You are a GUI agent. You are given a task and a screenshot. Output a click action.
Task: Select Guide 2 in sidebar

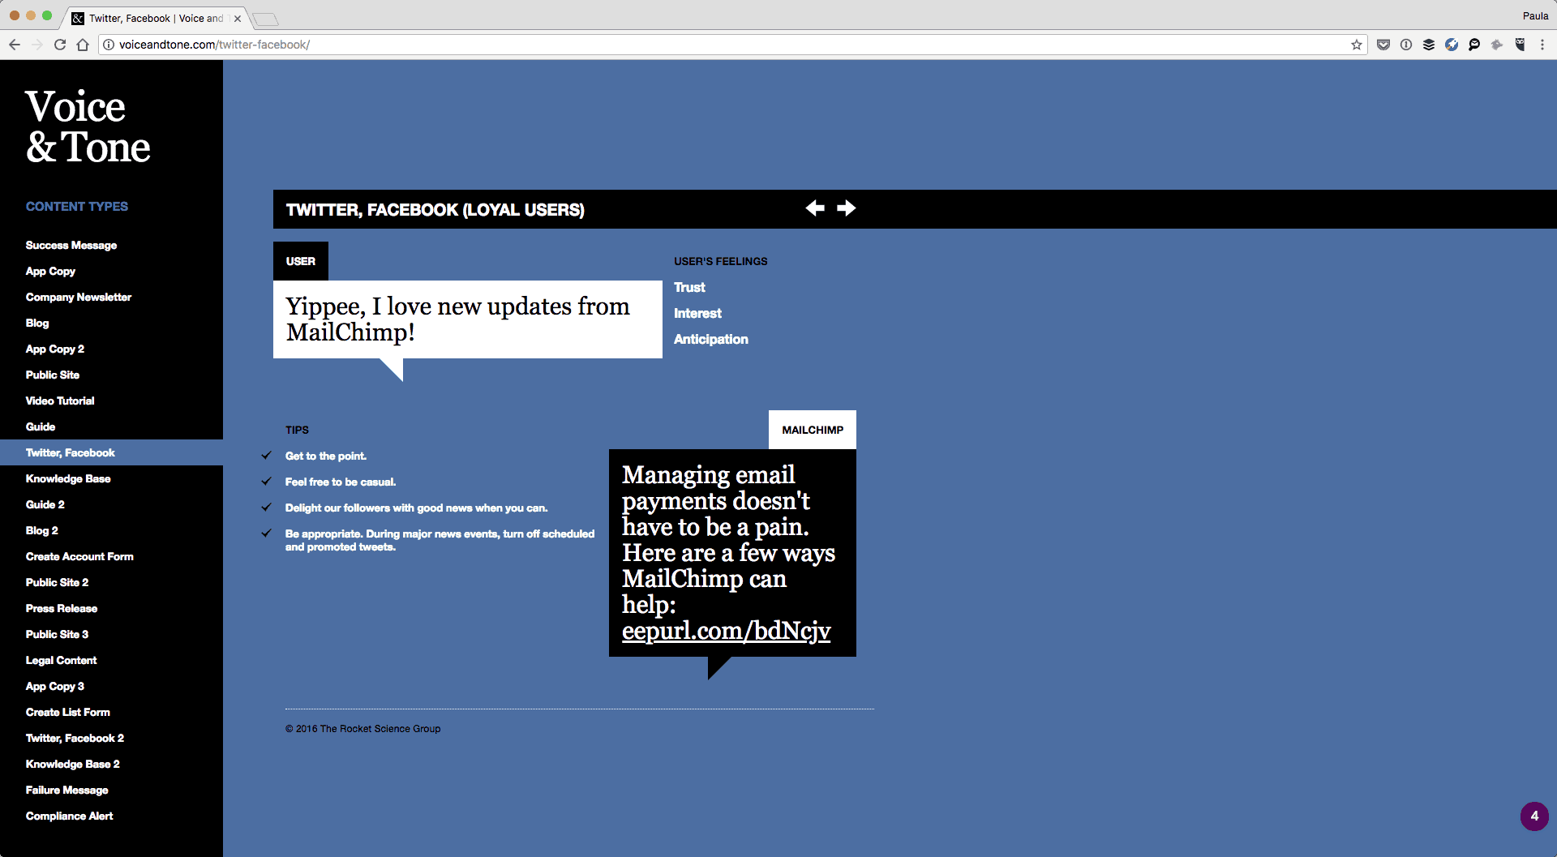pos(45,504)
